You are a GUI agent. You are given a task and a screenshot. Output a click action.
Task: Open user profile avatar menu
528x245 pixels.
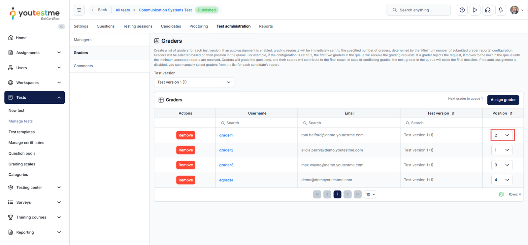pos(516,10)
